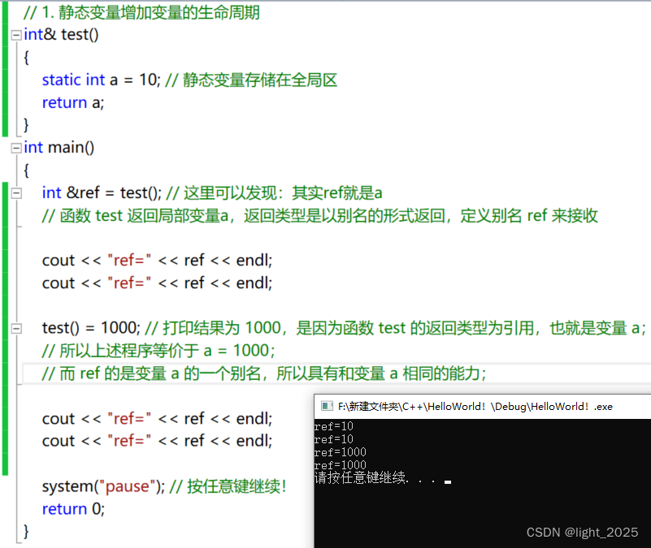Click the third cout "ref=" line after the comments
The width and height of the screenshot is (651, 548).
tap(157, 419)
